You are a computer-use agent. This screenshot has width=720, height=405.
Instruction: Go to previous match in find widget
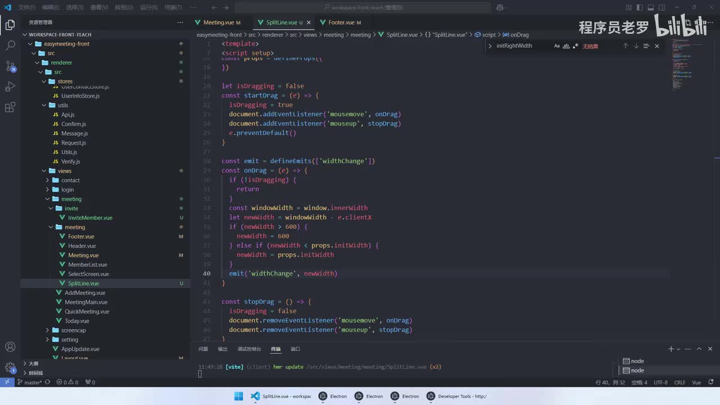625,46
